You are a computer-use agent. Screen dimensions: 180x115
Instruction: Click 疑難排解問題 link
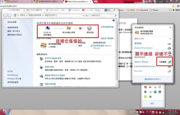pyautogui.click(x=50, y=84)
